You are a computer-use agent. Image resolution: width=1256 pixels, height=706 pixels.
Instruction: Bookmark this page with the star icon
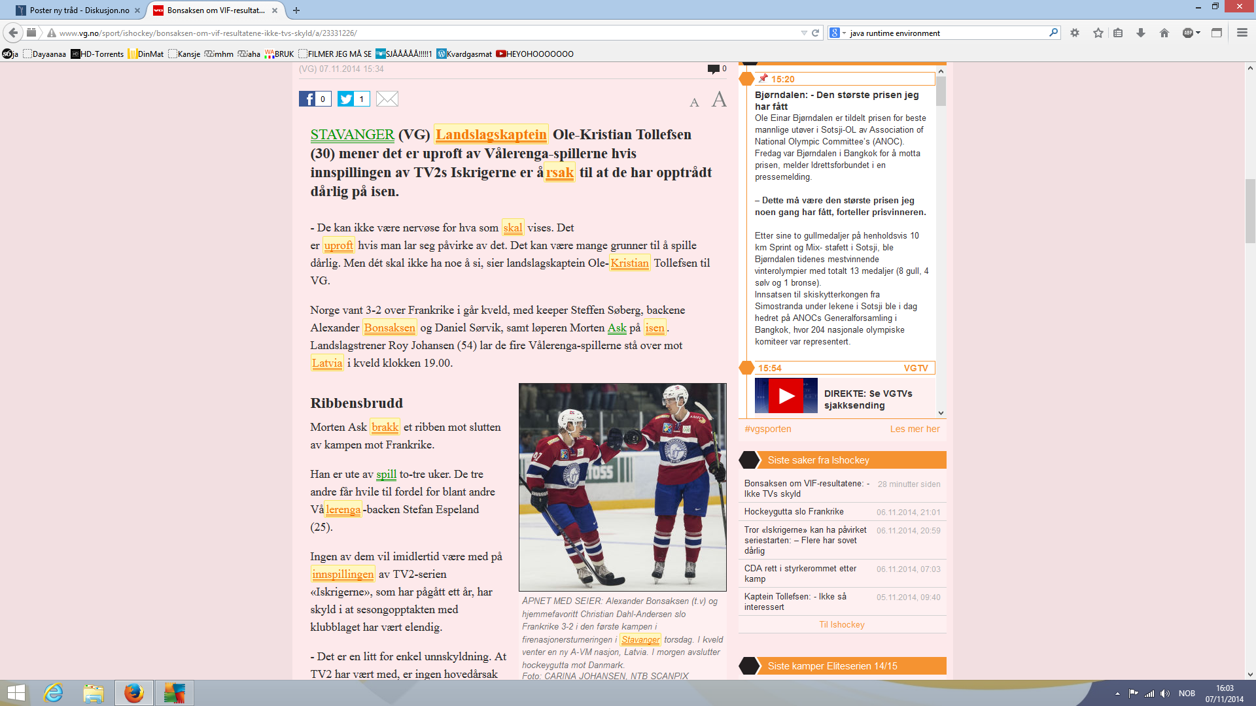(1098, 33)
